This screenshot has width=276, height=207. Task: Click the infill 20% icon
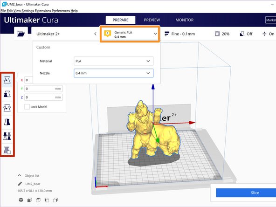click(x=217, y=34)
